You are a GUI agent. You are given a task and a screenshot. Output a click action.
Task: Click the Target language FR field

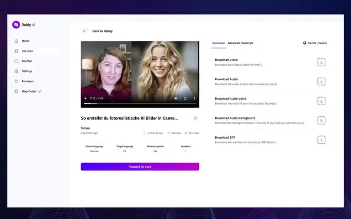125,149
